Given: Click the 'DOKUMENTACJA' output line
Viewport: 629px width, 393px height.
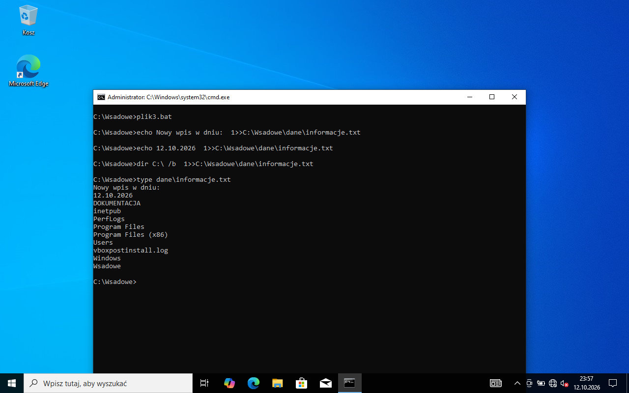Looking at the screenshot, I should click(x=117, y=203).
